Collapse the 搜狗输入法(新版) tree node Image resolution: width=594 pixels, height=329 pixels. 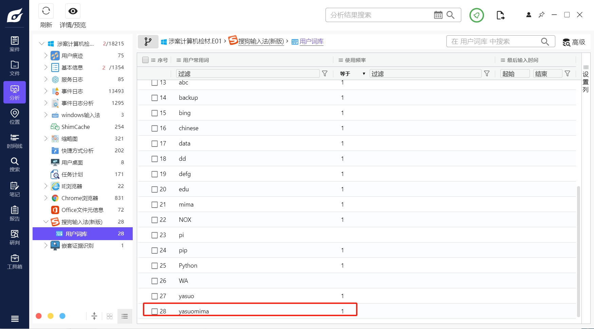point(46,221)
